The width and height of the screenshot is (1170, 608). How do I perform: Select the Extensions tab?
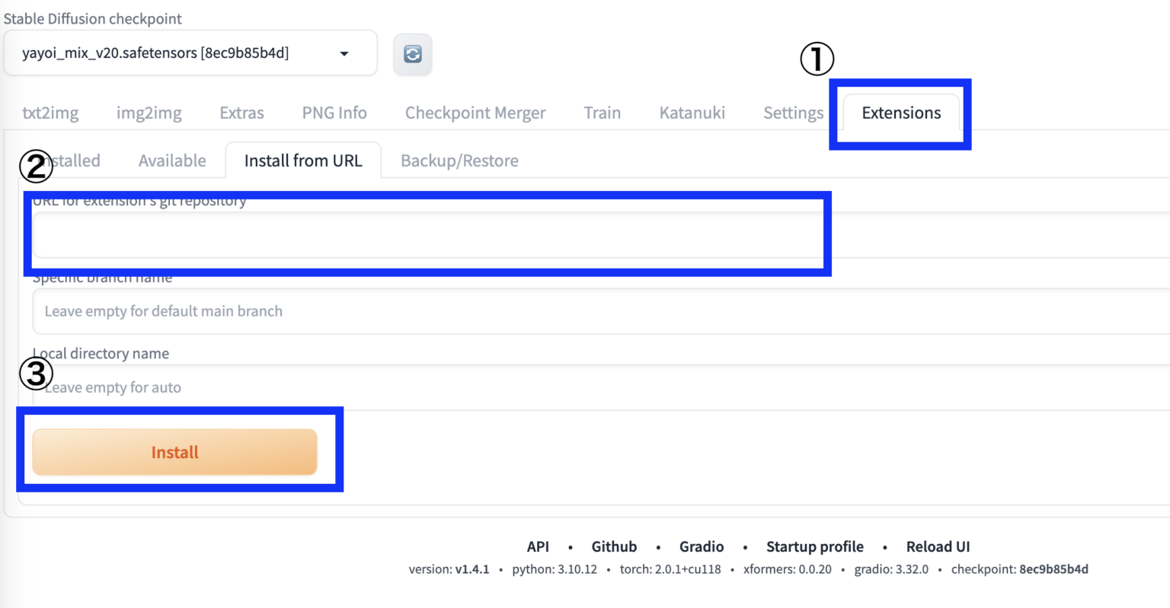(900, 113)
